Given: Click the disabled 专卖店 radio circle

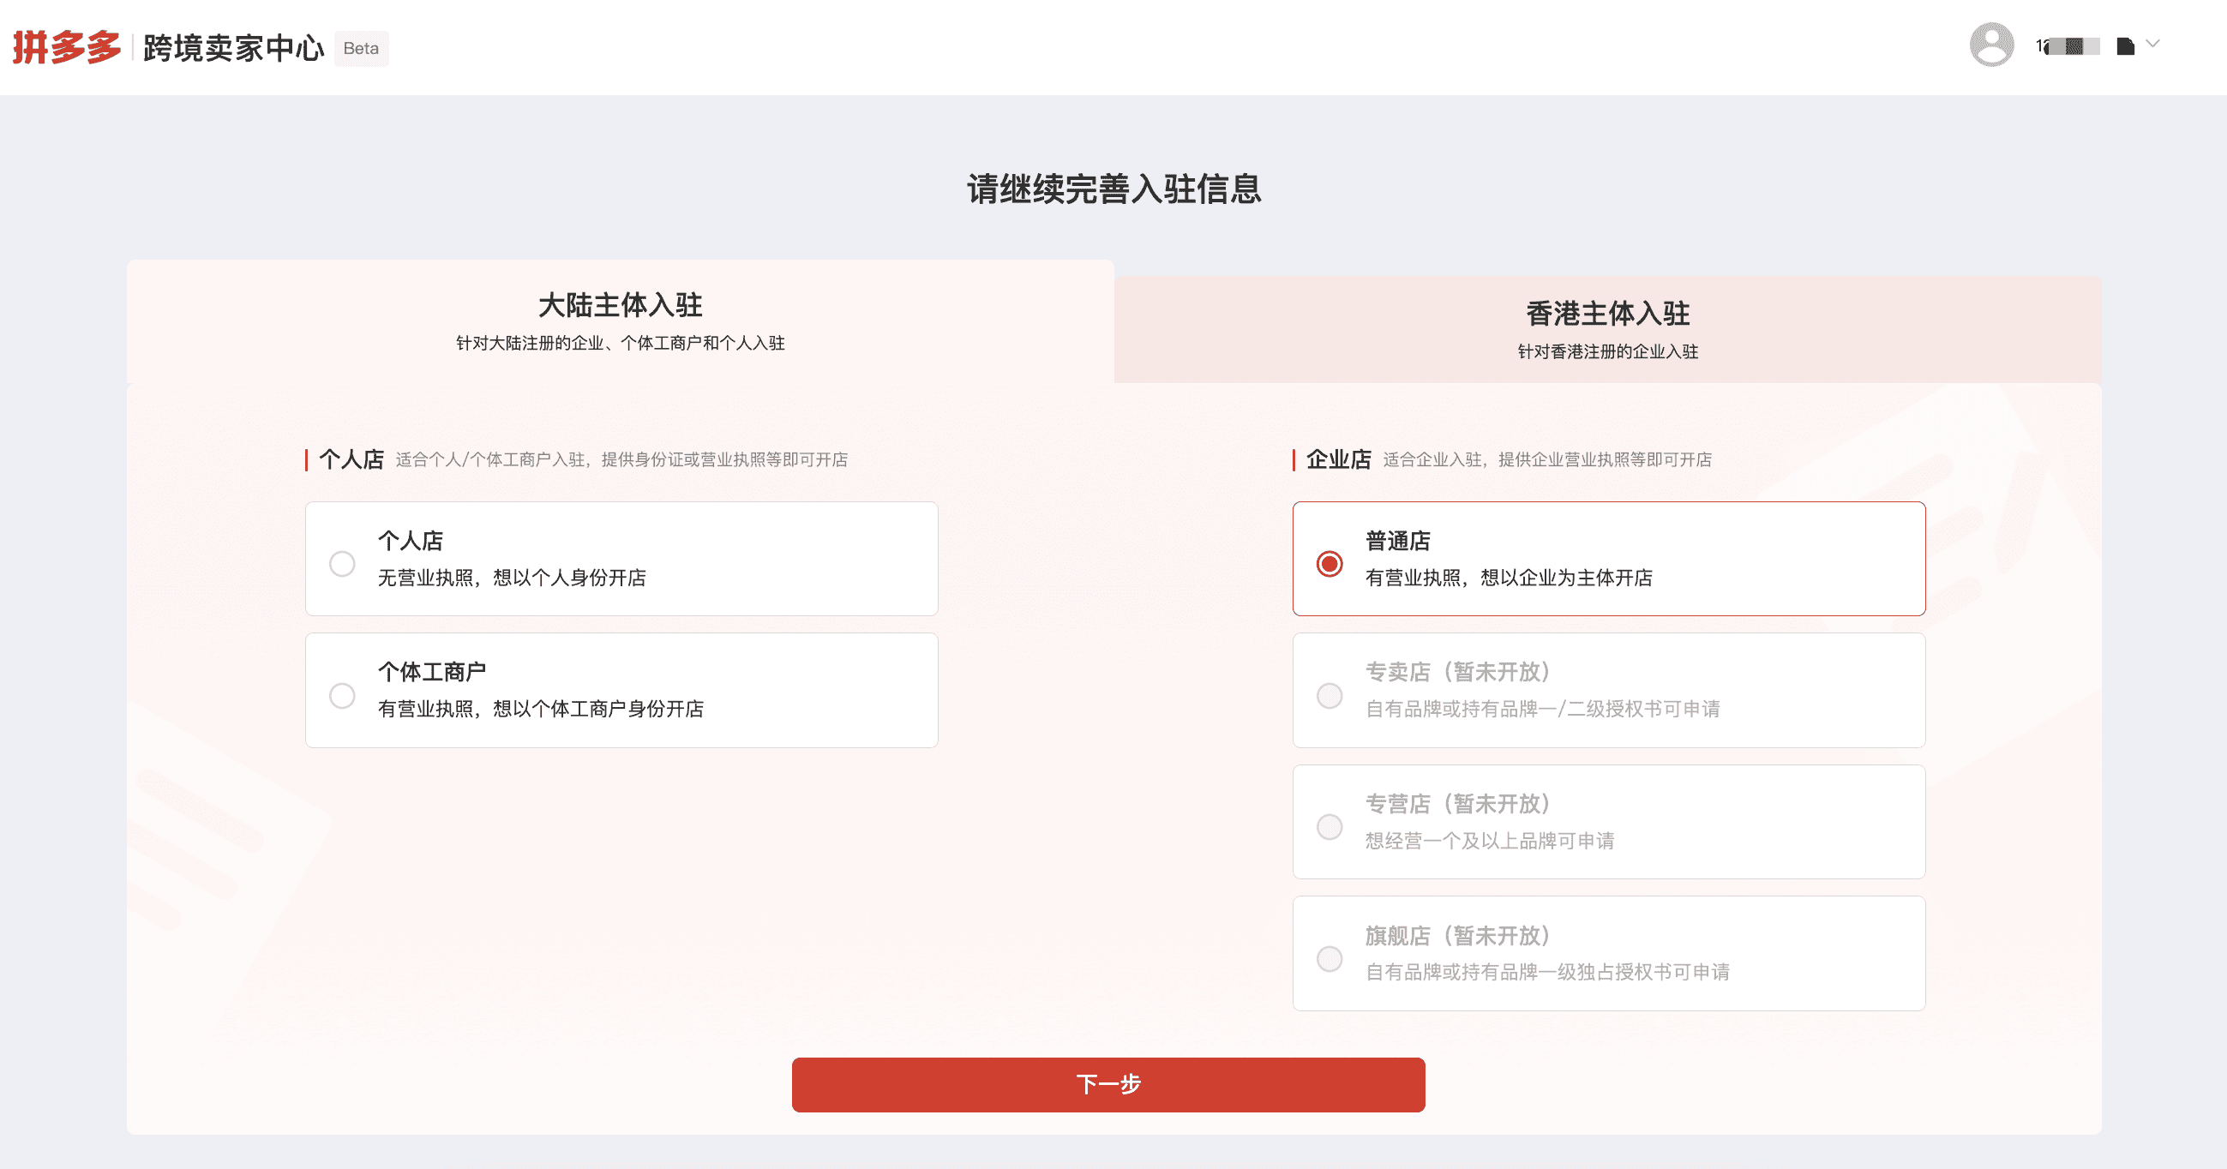Looking at the screenshot, I should [x=1330, y=695].
